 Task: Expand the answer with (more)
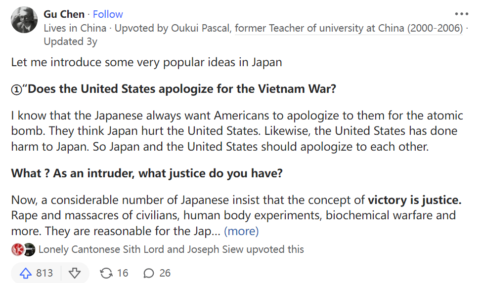click(241, 231)
